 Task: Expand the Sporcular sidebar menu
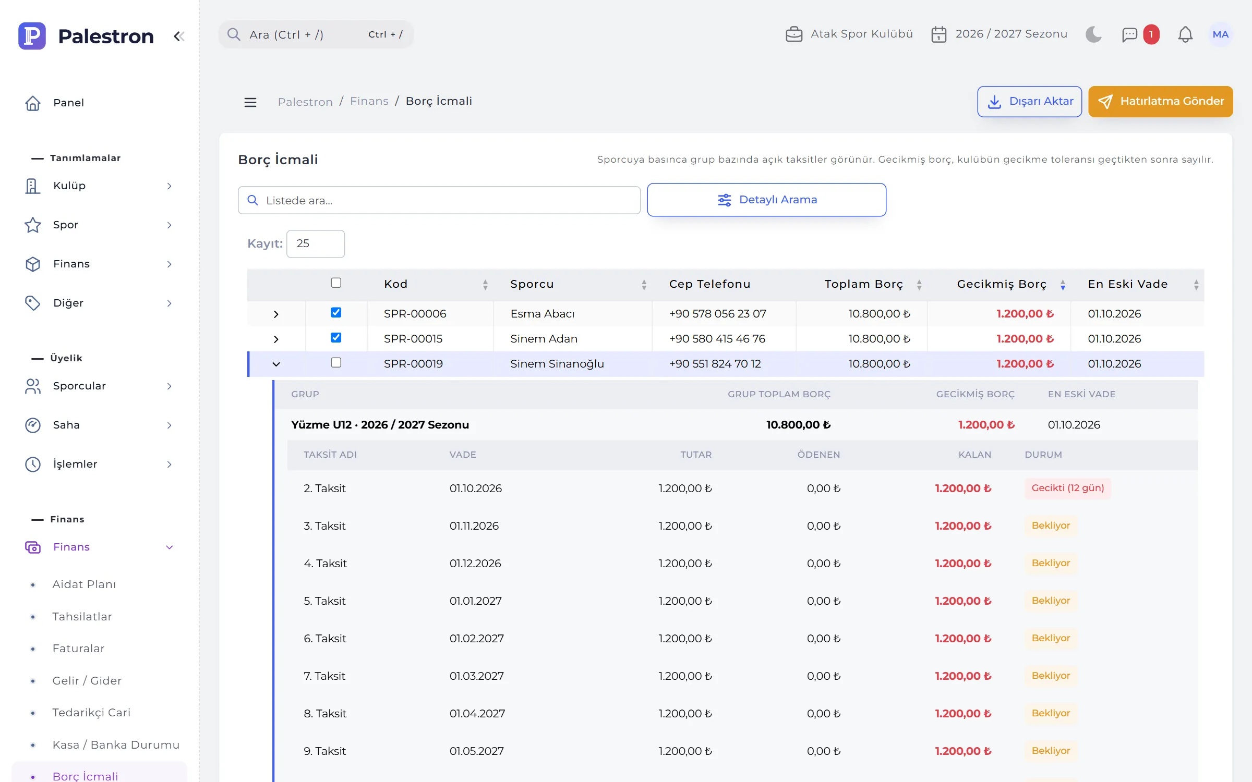click(99, 386)
